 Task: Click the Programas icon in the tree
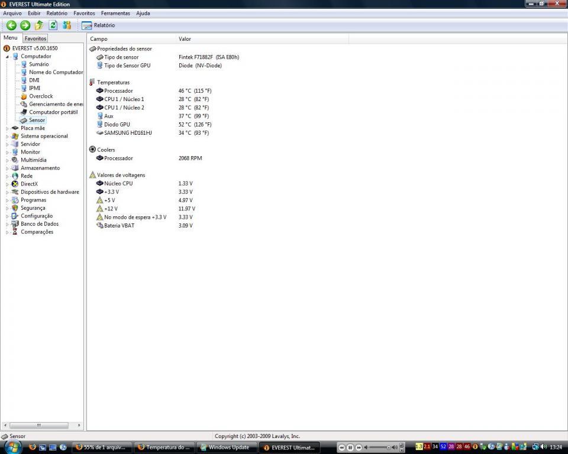(15, 200)
